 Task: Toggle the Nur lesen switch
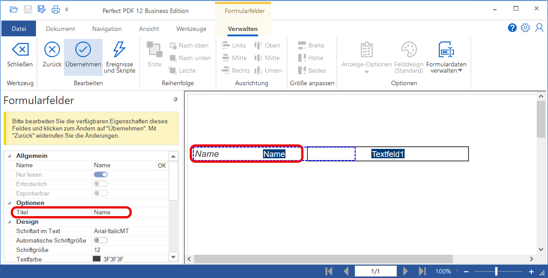click(x=101, y=174)
